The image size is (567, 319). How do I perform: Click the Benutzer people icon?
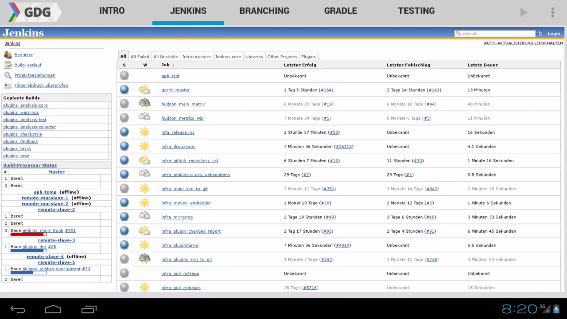(x=8, y=55)
